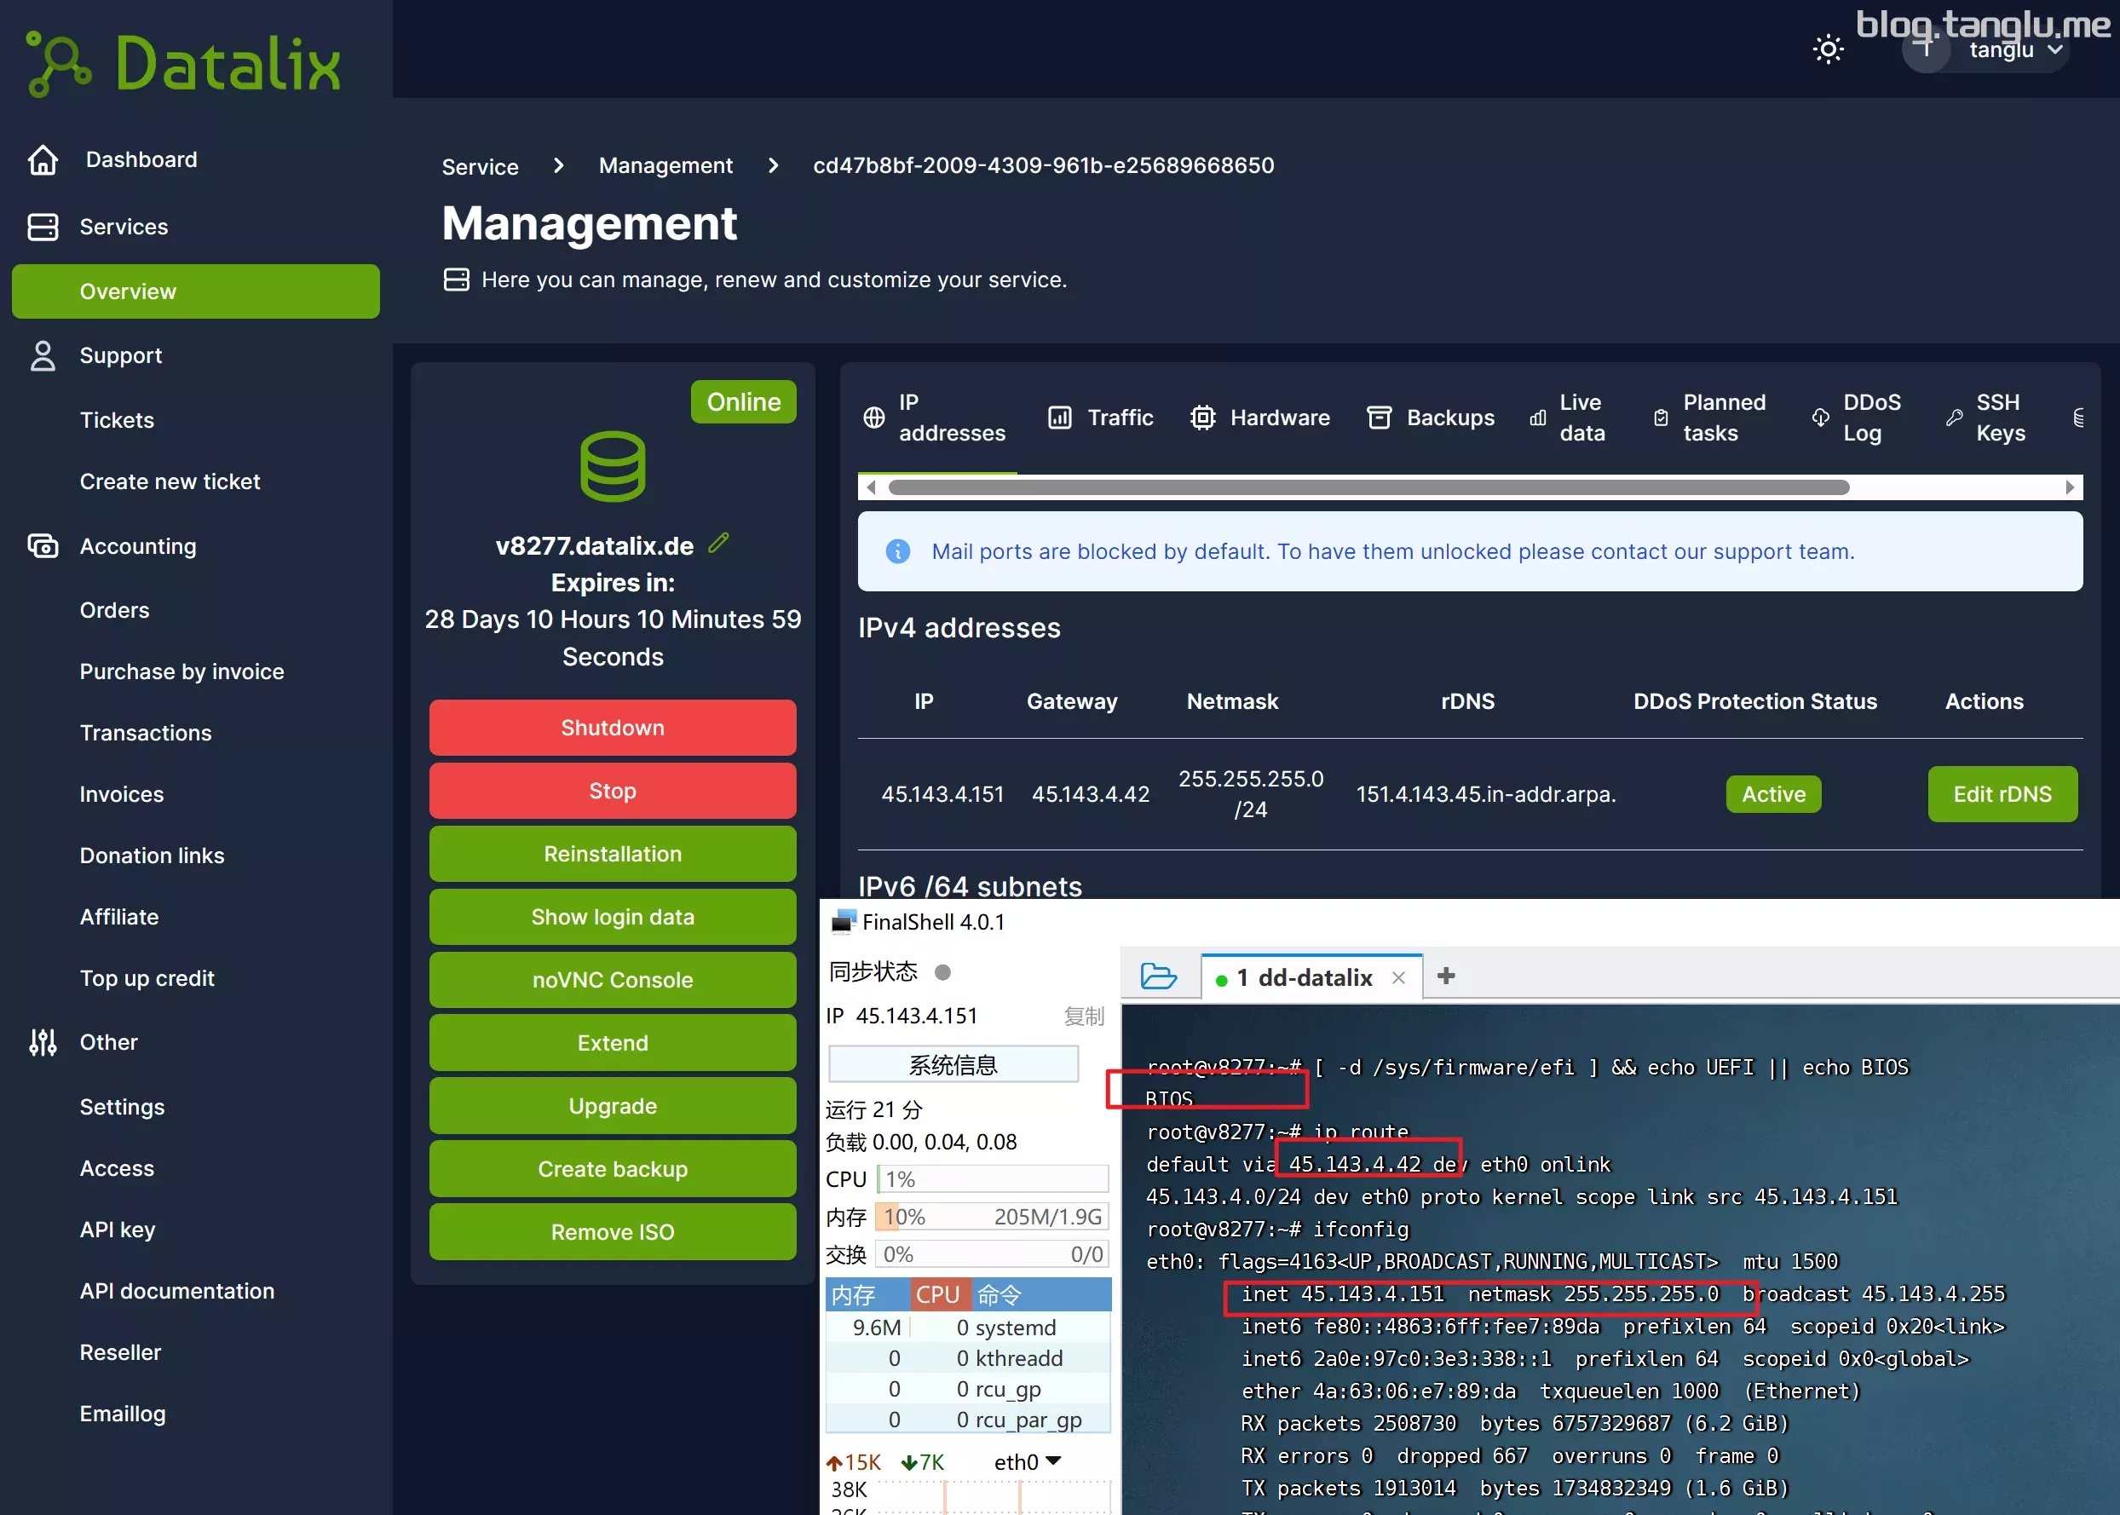Click the pencil icon to edit hostname

point(718,543)
